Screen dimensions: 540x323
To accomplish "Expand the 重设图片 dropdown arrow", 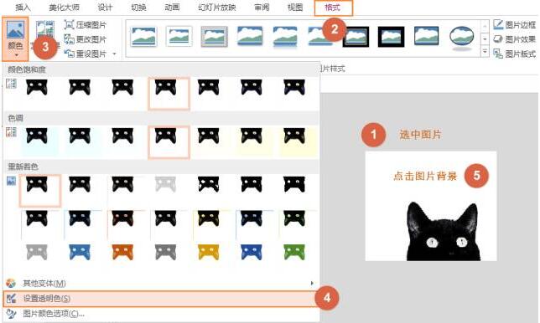I will (115, 54).
